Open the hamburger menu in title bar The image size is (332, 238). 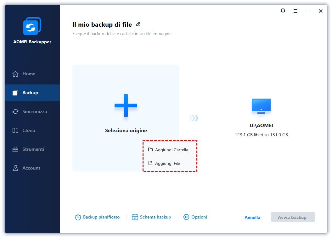[x=295, y=11]
